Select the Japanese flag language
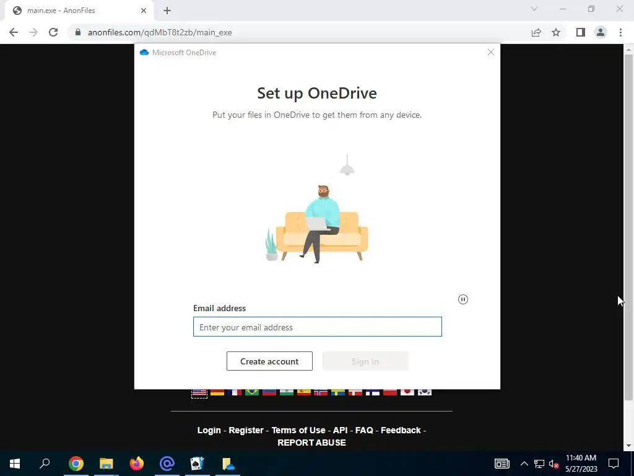 [407, 392]
